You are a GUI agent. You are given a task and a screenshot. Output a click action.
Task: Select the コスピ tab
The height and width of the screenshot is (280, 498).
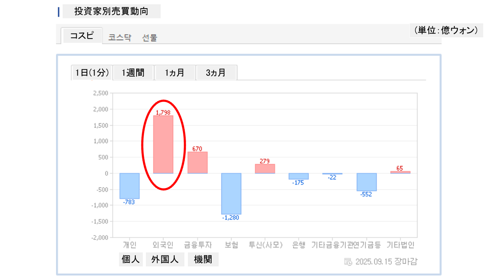82,36
